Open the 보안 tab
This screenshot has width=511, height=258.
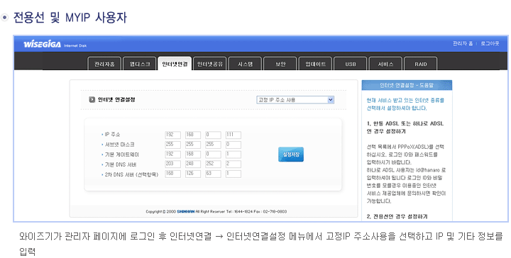280,64
